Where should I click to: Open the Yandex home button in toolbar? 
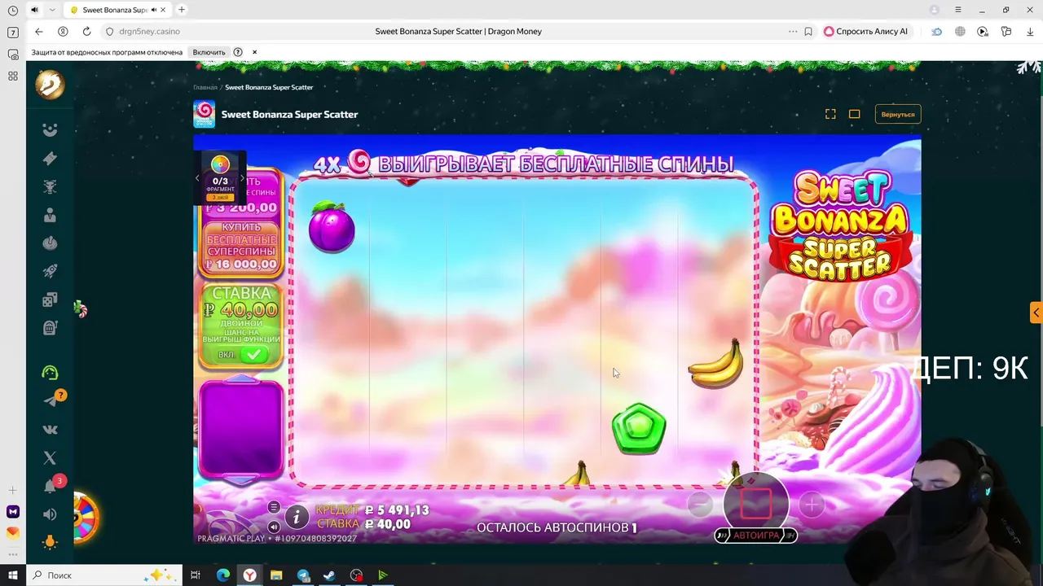pyautogui.click(x=63, y=31)
